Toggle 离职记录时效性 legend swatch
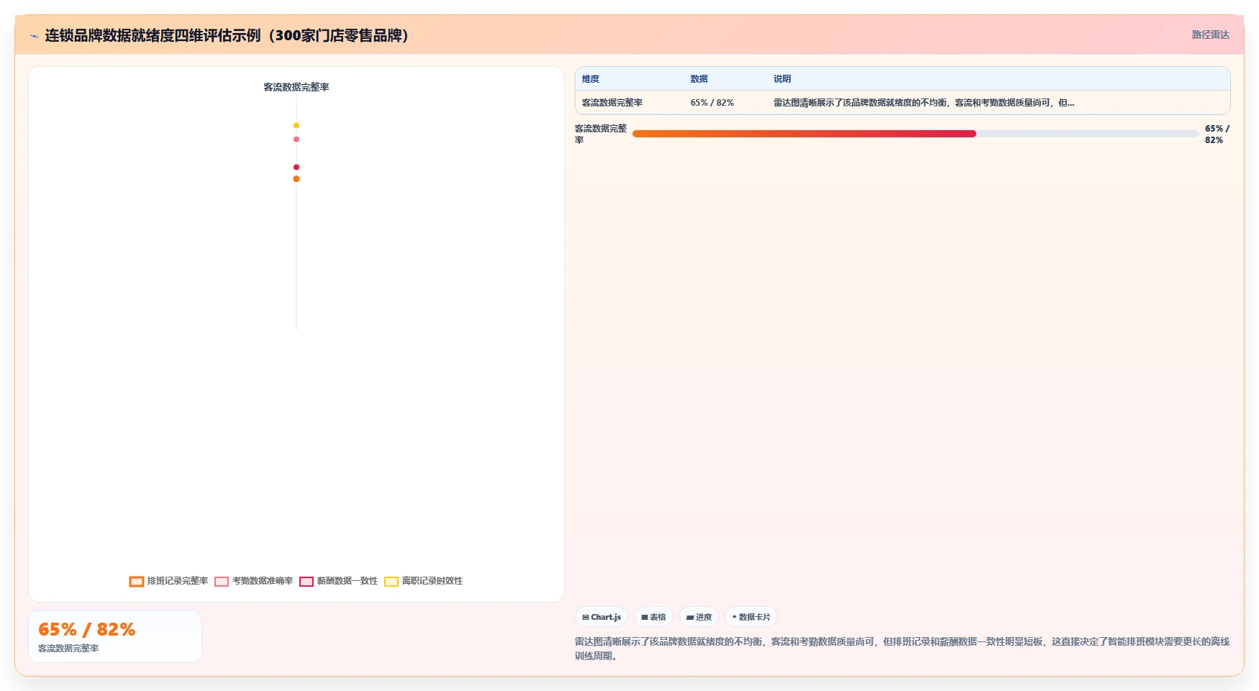 391,582
